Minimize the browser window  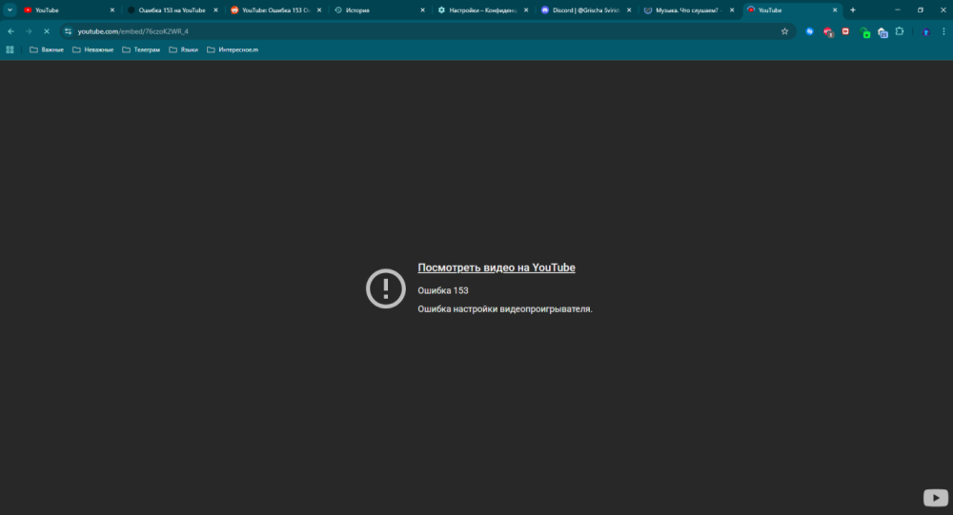(x=898, y=10)
